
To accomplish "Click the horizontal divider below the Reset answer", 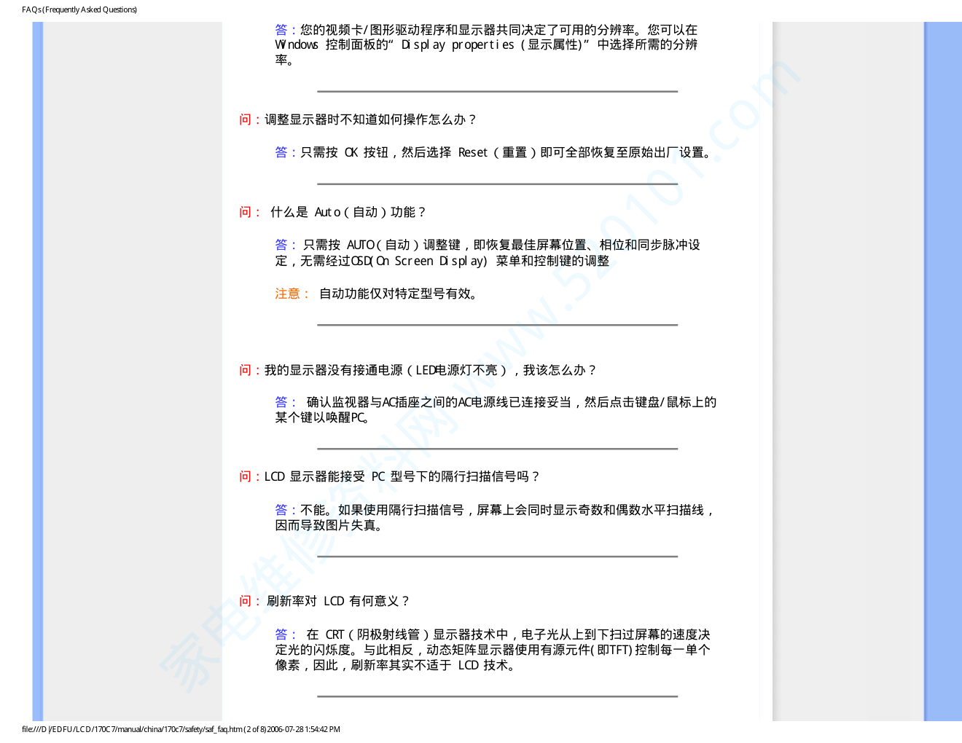I will click(x=497, y=184).
